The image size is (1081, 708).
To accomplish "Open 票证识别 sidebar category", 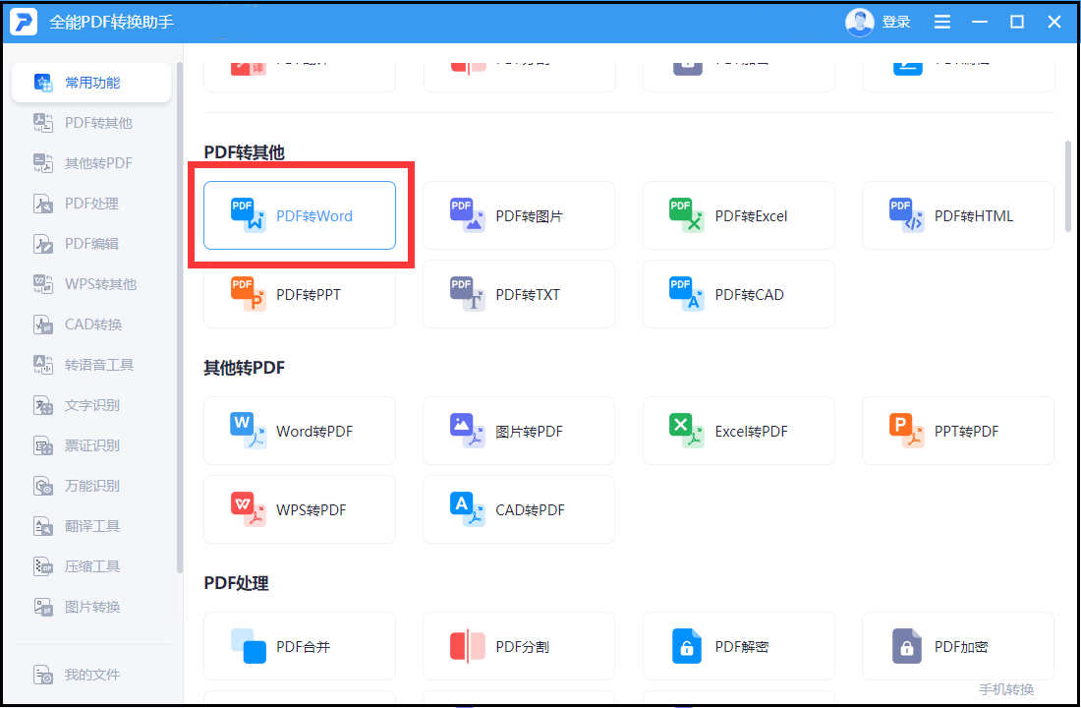I will coord(91,445).
